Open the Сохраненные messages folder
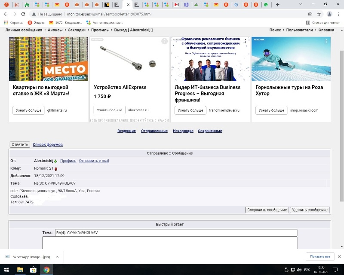This screenshot has height=275, width=344. (210, 131)
